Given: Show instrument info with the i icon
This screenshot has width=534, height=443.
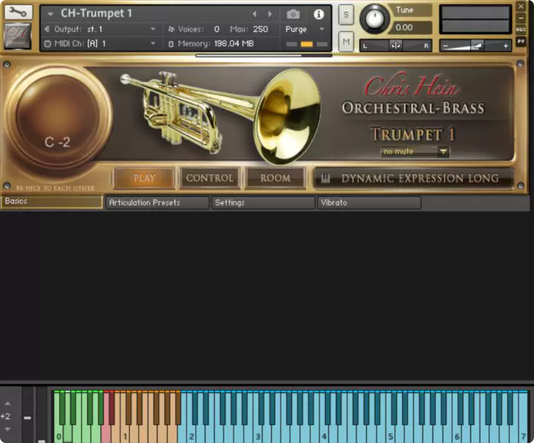Looking at the screenshot, I should tap(319, 14).
